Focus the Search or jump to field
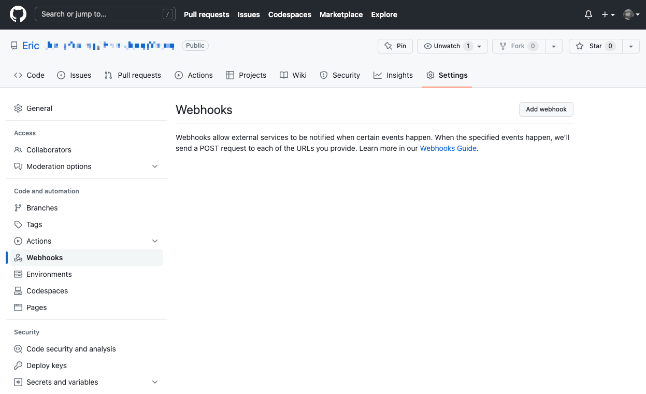 [105, 14]
